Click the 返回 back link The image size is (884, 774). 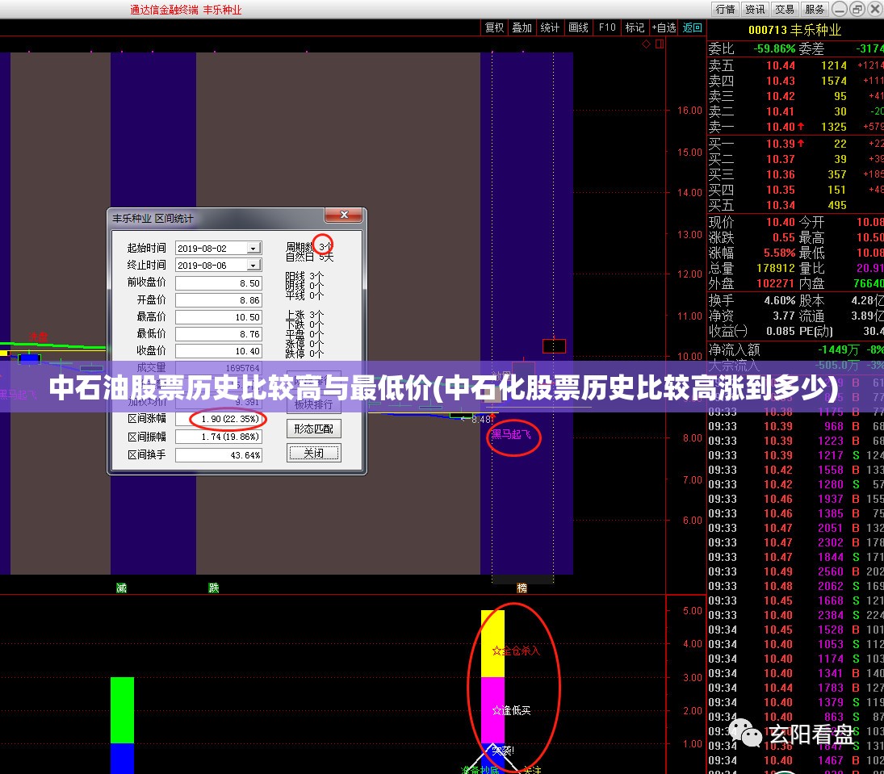click(x=693, y=27)
